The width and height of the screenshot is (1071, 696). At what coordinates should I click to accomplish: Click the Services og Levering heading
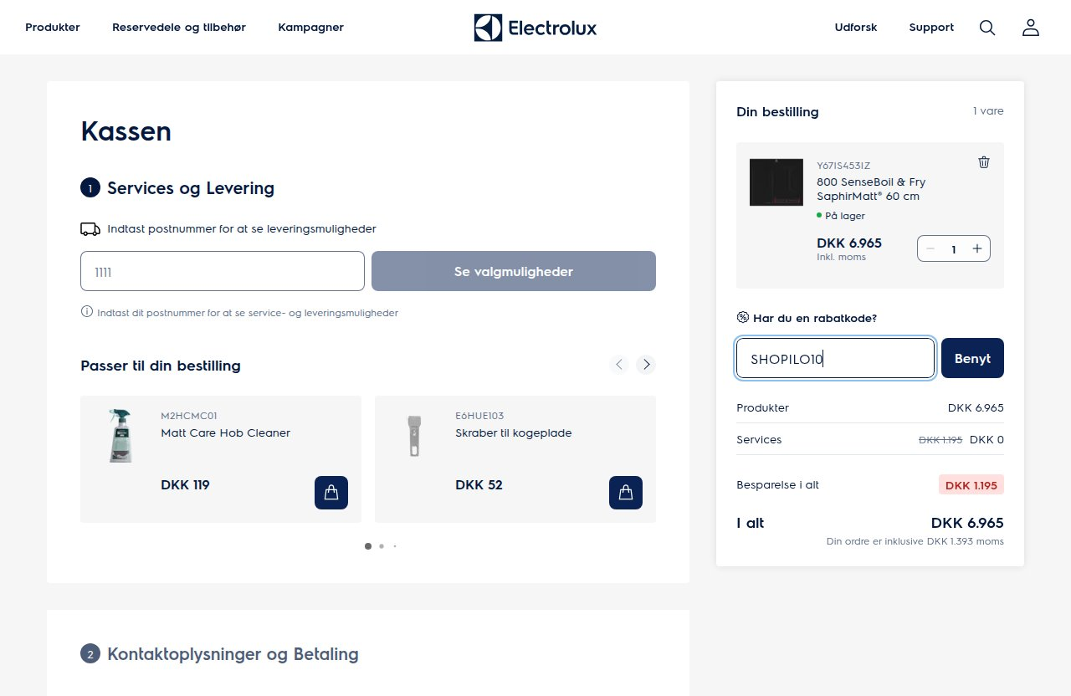click(x=191, y=188)
